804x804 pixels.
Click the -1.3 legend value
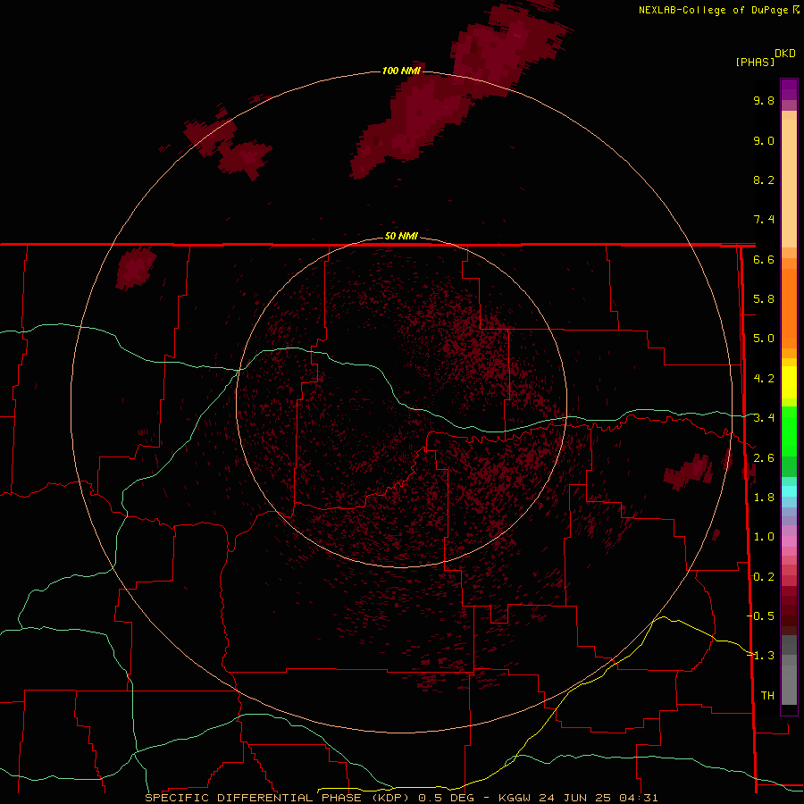(760, 656)
